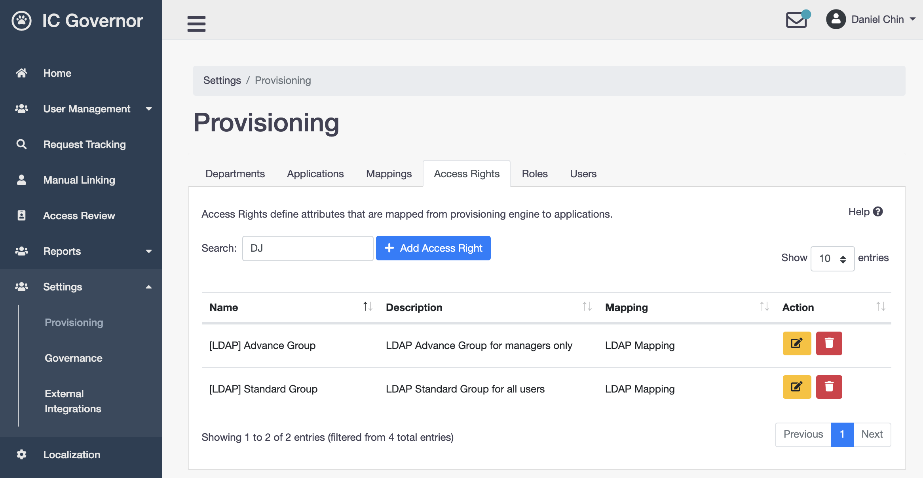Click the Search input field

pos(307,248)
